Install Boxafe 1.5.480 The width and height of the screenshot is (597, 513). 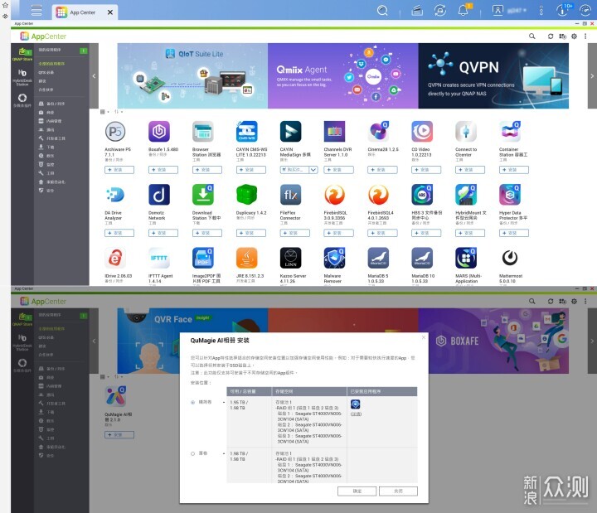[163, 170]
